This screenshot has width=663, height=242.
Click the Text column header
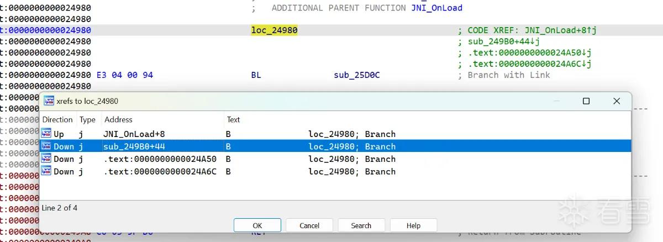point(234,119)
